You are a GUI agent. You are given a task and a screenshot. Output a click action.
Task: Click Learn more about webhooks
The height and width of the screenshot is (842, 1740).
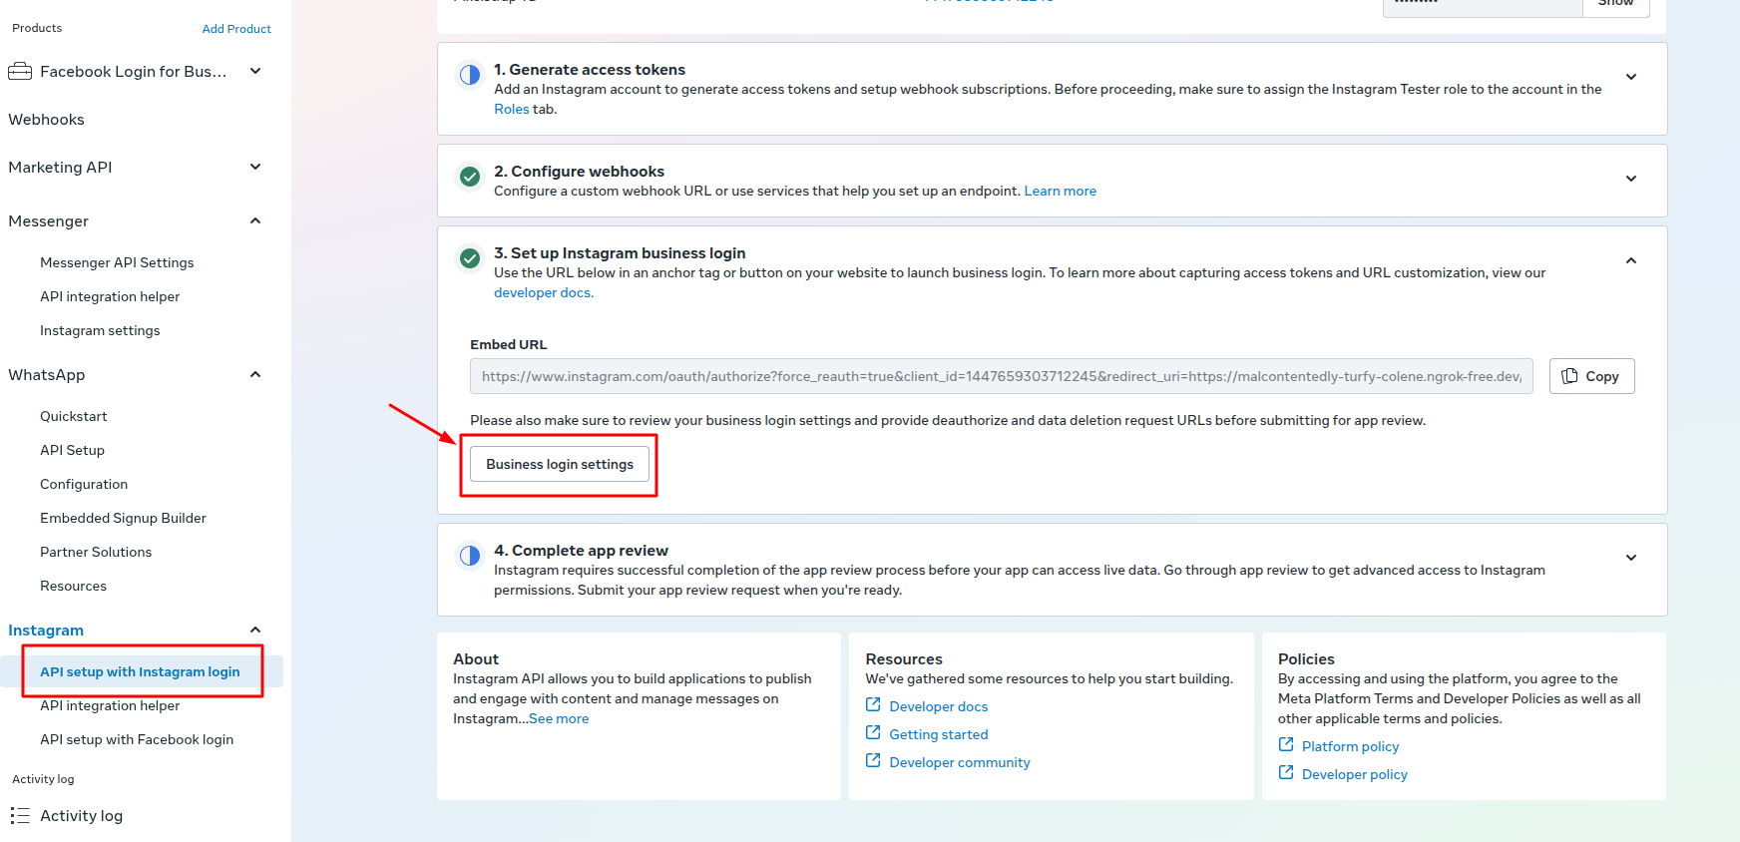(x=1060, y=192)
